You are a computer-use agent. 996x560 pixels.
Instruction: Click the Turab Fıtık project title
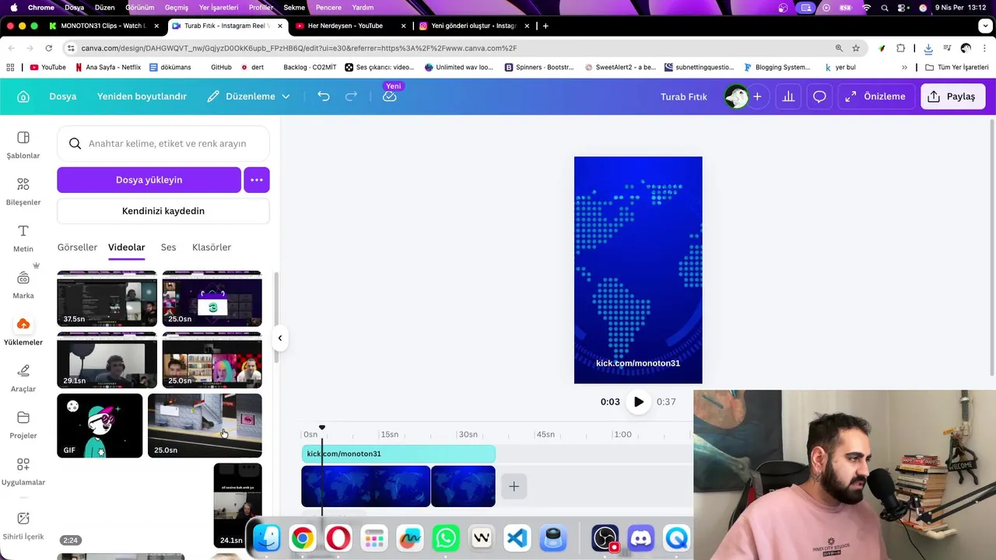tap(684, 96)
